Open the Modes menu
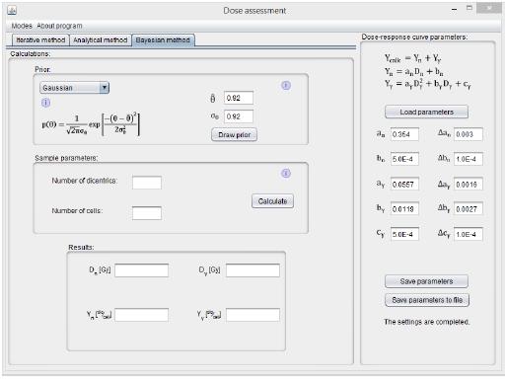Image resolution: width=505 pixels, height=381 pixels. click(x=22, y=26)
